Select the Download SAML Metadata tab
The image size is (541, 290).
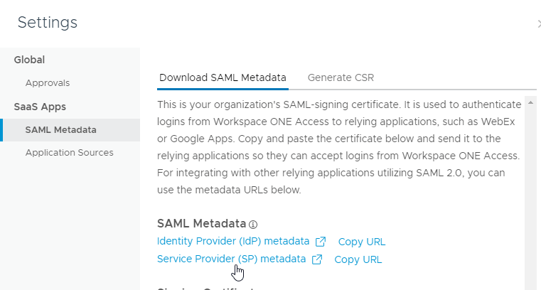pyautogui.click(x=223, y=77)
